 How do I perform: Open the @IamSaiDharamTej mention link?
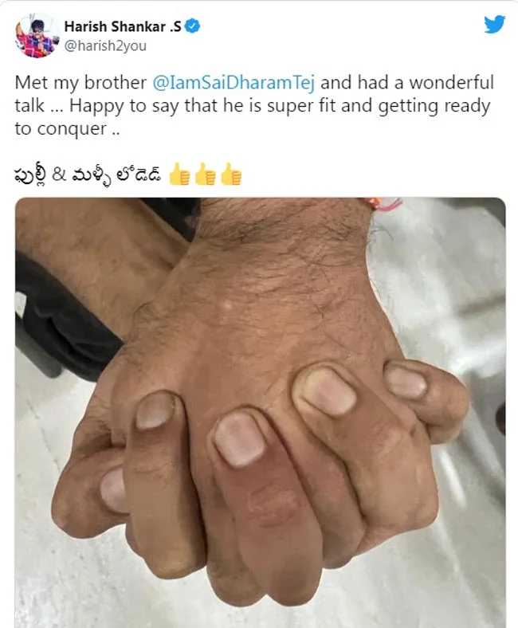pyautogui.click(x=233, y=83)
